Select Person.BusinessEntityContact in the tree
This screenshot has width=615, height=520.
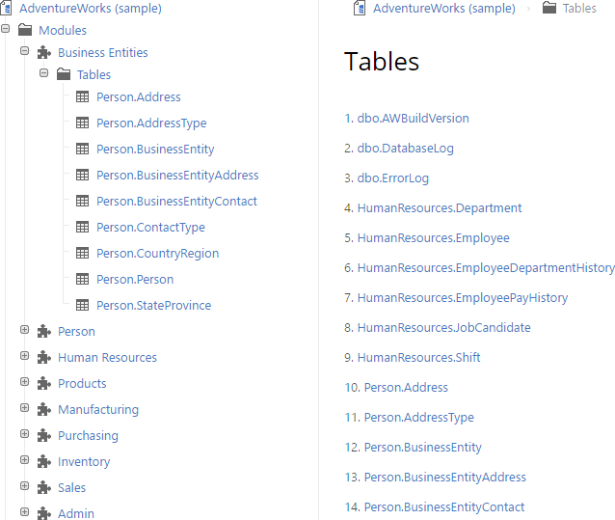coord(176,202)
